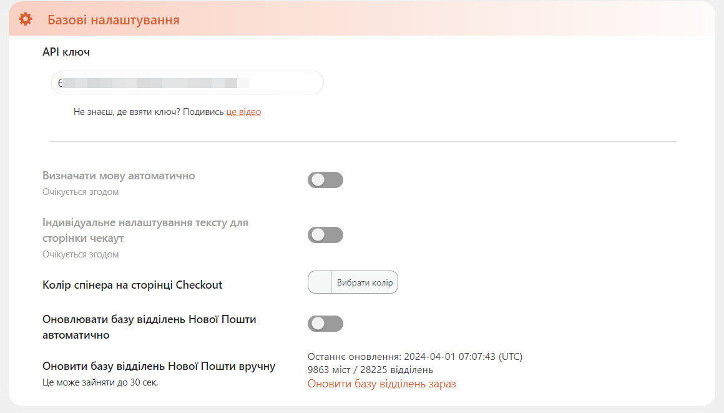Click 'Не знаєш, де взяти ключ?' hint text
The height and width of the screenshot is (413, 724).
(127, 112)
